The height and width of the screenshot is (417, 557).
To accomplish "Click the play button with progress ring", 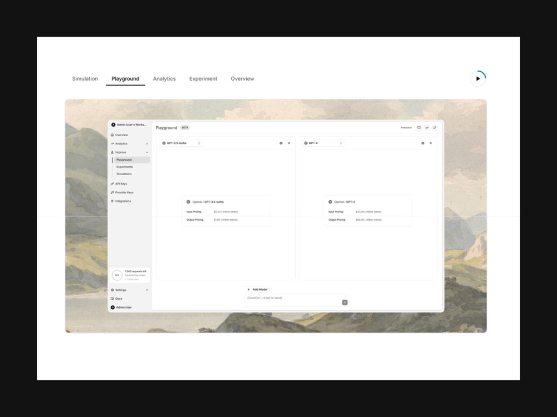I will coord(478,78).
